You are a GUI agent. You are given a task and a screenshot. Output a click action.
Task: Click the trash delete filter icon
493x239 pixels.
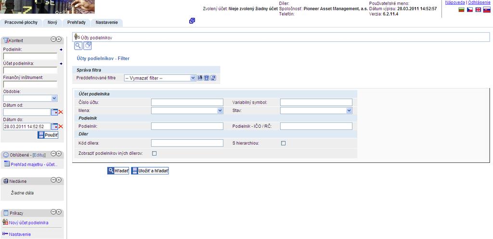click(x=206, y=78)
